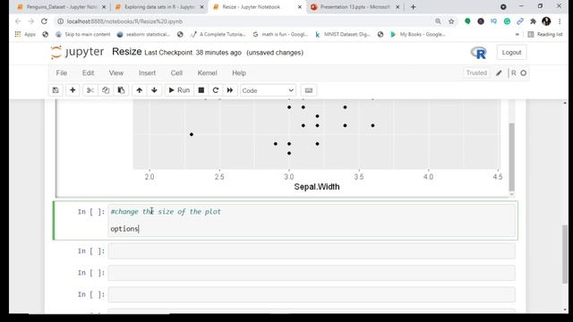Move the selected cell up with the arrow
573x322 pixels.
pyautogui.click(x=140, y=90)
